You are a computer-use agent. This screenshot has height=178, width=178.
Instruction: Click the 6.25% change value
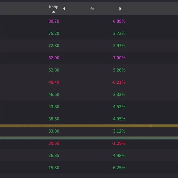click(x=119, y=168)
